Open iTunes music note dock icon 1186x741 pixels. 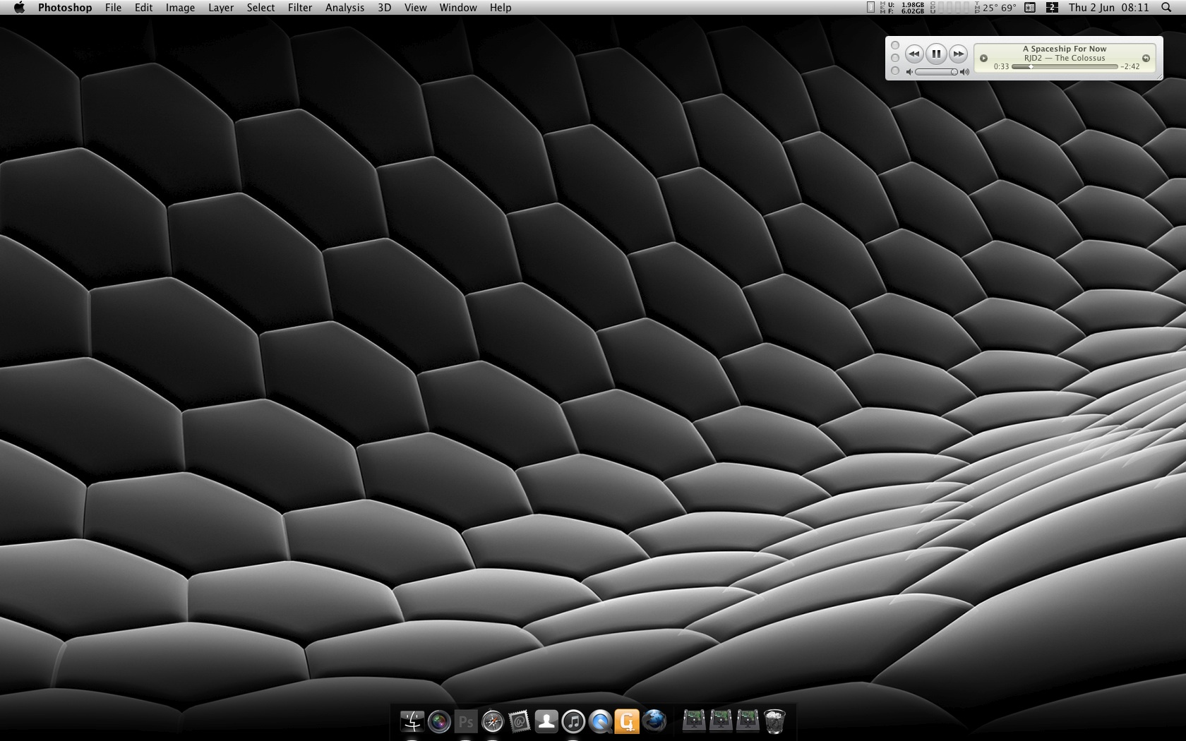coord(573,721)
